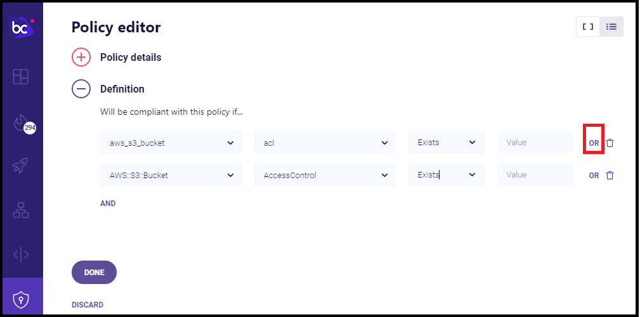
Task: Open incidents flame icon with 294 badge
Action: 21,124
